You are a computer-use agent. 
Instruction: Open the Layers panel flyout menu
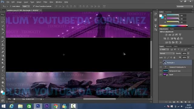point(192,46)
